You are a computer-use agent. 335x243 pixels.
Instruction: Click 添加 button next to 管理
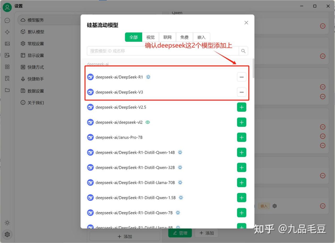[x=206, y=233]
